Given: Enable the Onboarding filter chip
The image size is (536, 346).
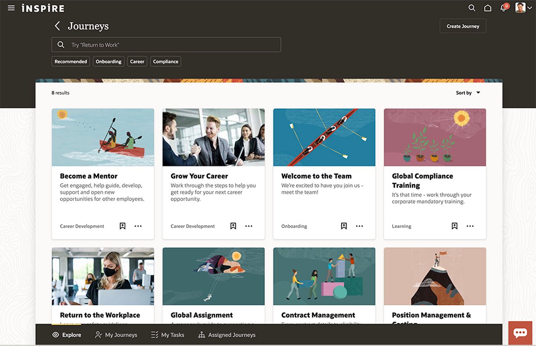Looking at the screenshot, I should [108, 61].
